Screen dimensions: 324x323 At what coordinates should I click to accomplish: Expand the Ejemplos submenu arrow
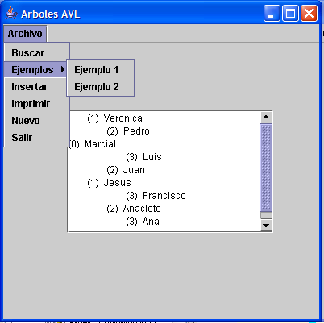point(63,69)
